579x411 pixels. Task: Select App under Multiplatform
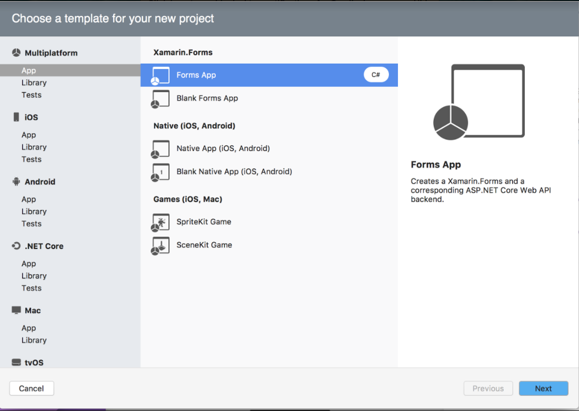tap(70, 70)
